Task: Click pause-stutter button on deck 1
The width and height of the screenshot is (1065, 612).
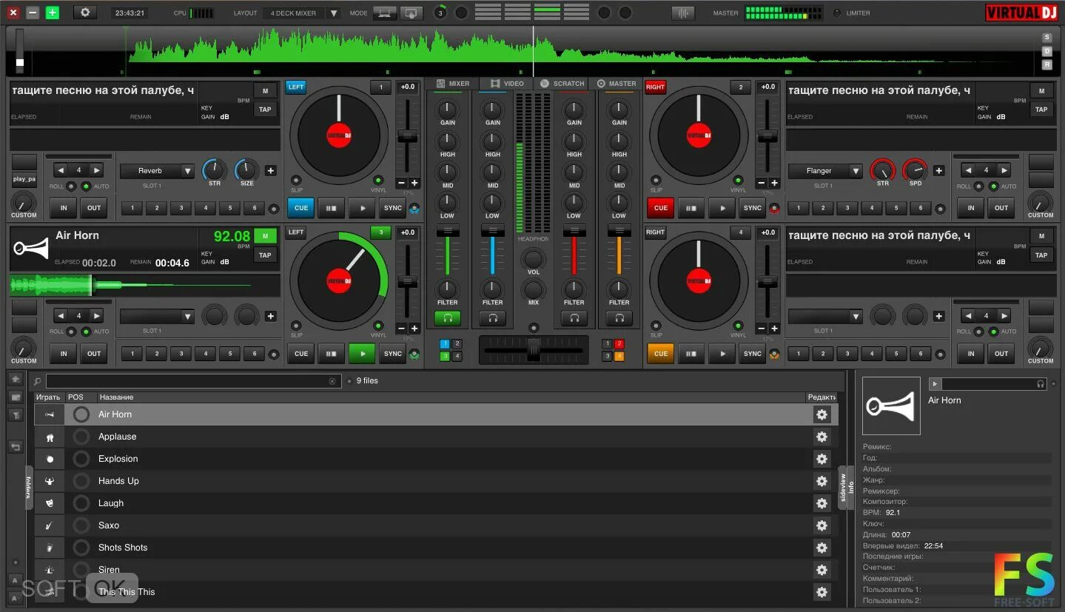Action: pyautogui.click(x=332, y=208)
